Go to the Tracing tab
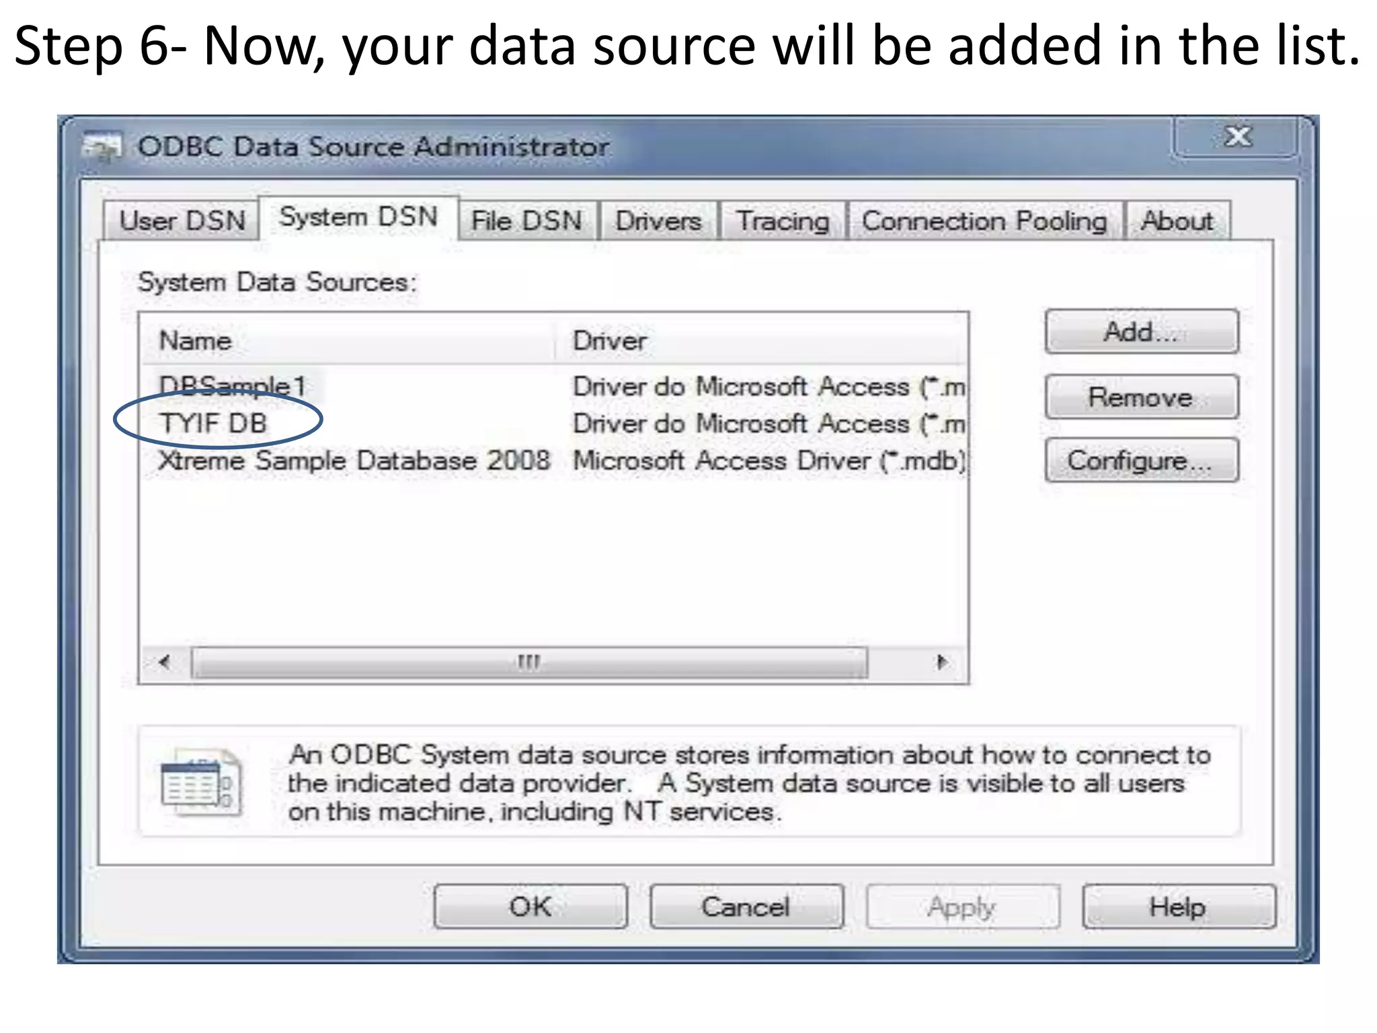Viewport: 1377px width, 1033px height. 782,221
